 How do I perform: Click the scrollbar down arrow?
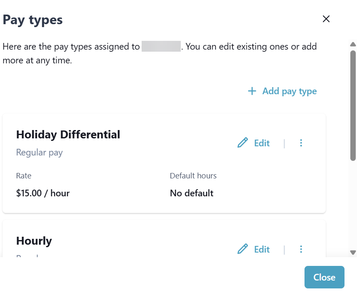pos(353,252)
